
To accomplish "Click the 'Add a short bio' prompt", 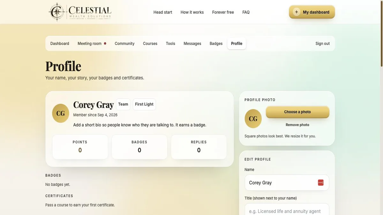I will (140, 125).
